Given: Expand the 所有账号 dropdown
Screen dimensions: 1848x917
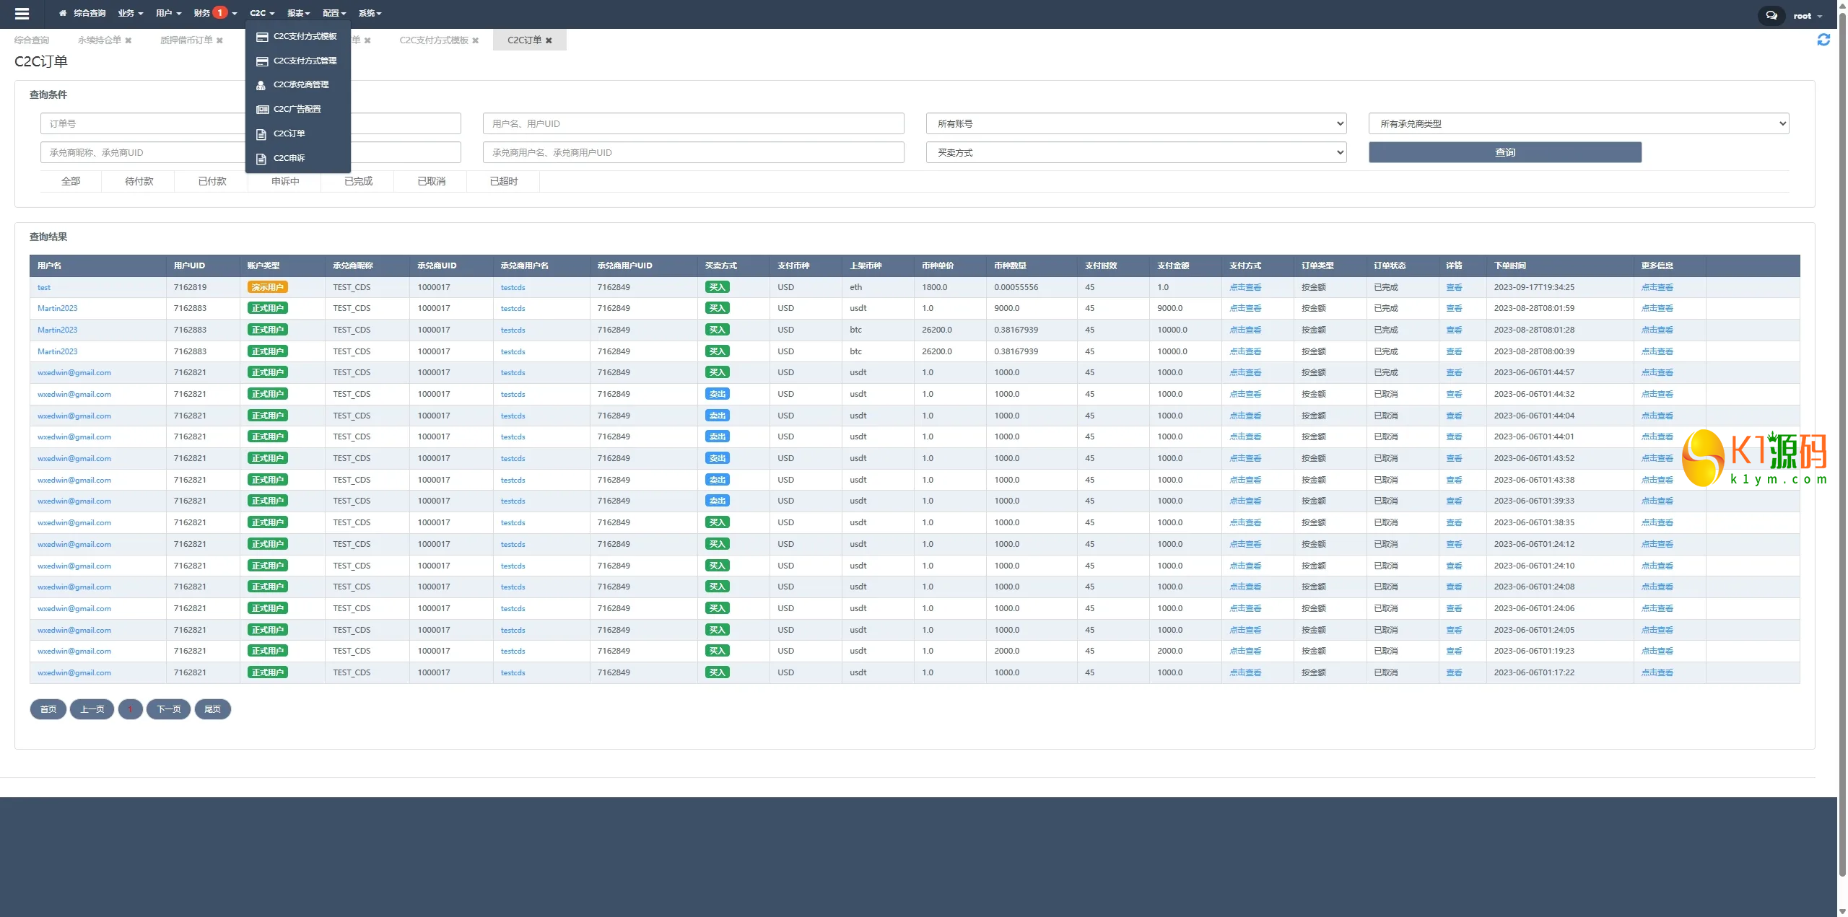Looking at the screenshot, I should tap(1136, 124).
